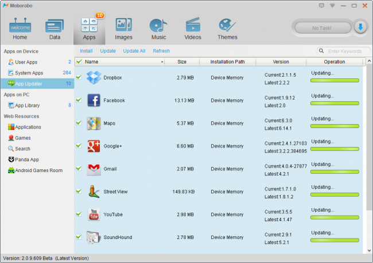The height and width of the screenshot is (263, 373).
Task: Uncheck the YouTube row checkbox
Action: 79,214
